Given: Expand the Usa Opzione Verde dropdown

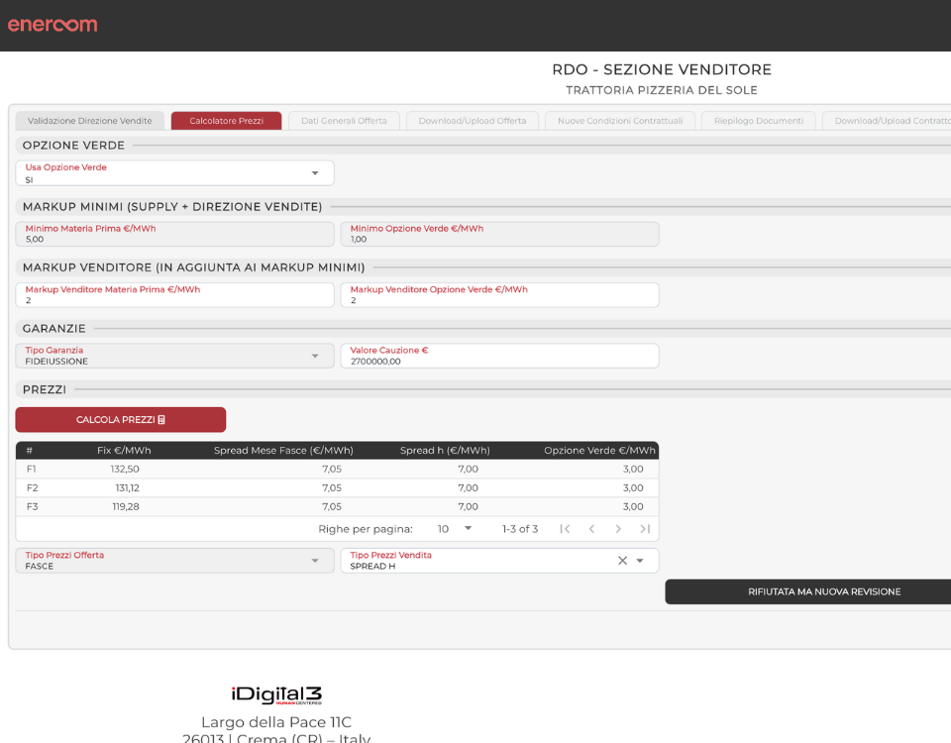Looking at the screenshot, I should [x=315, y=173].
